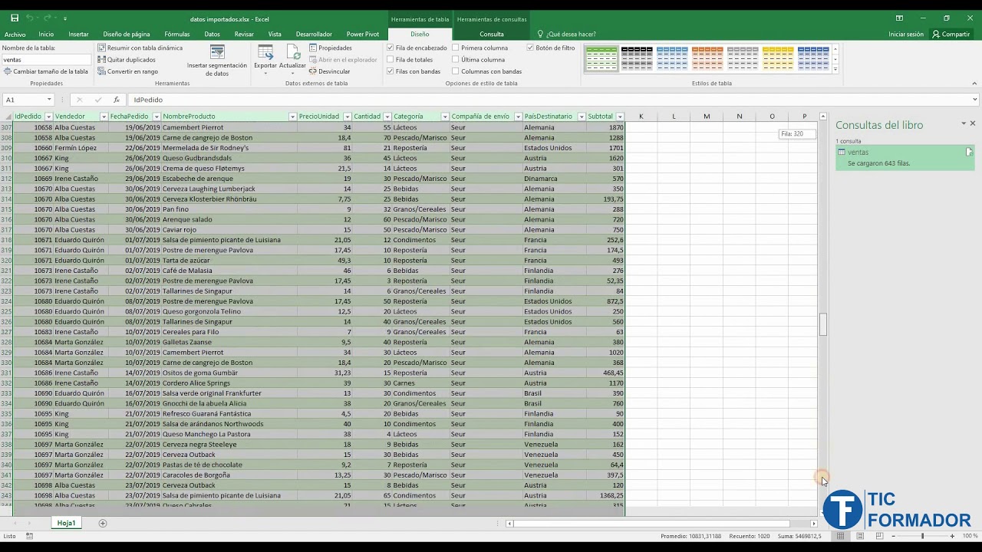Screen dimensions: 982x552
Task: Switch to Normal view in the status bar
Action: pos(841,536)
